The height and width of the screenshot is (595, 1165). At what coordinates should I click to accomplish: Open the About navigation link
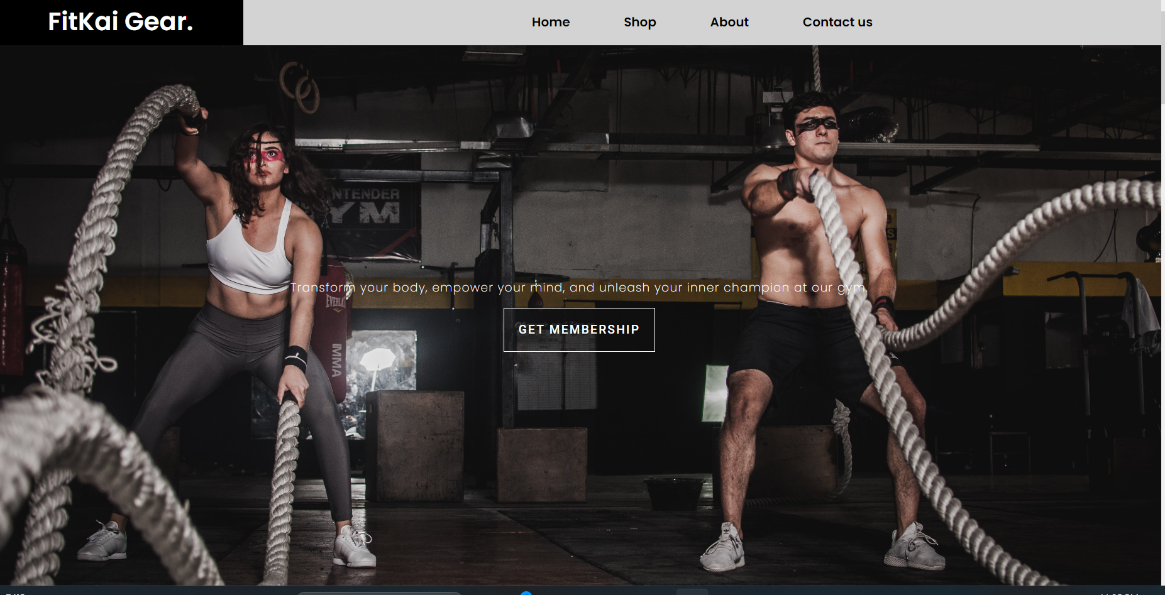tap(729, 22)
